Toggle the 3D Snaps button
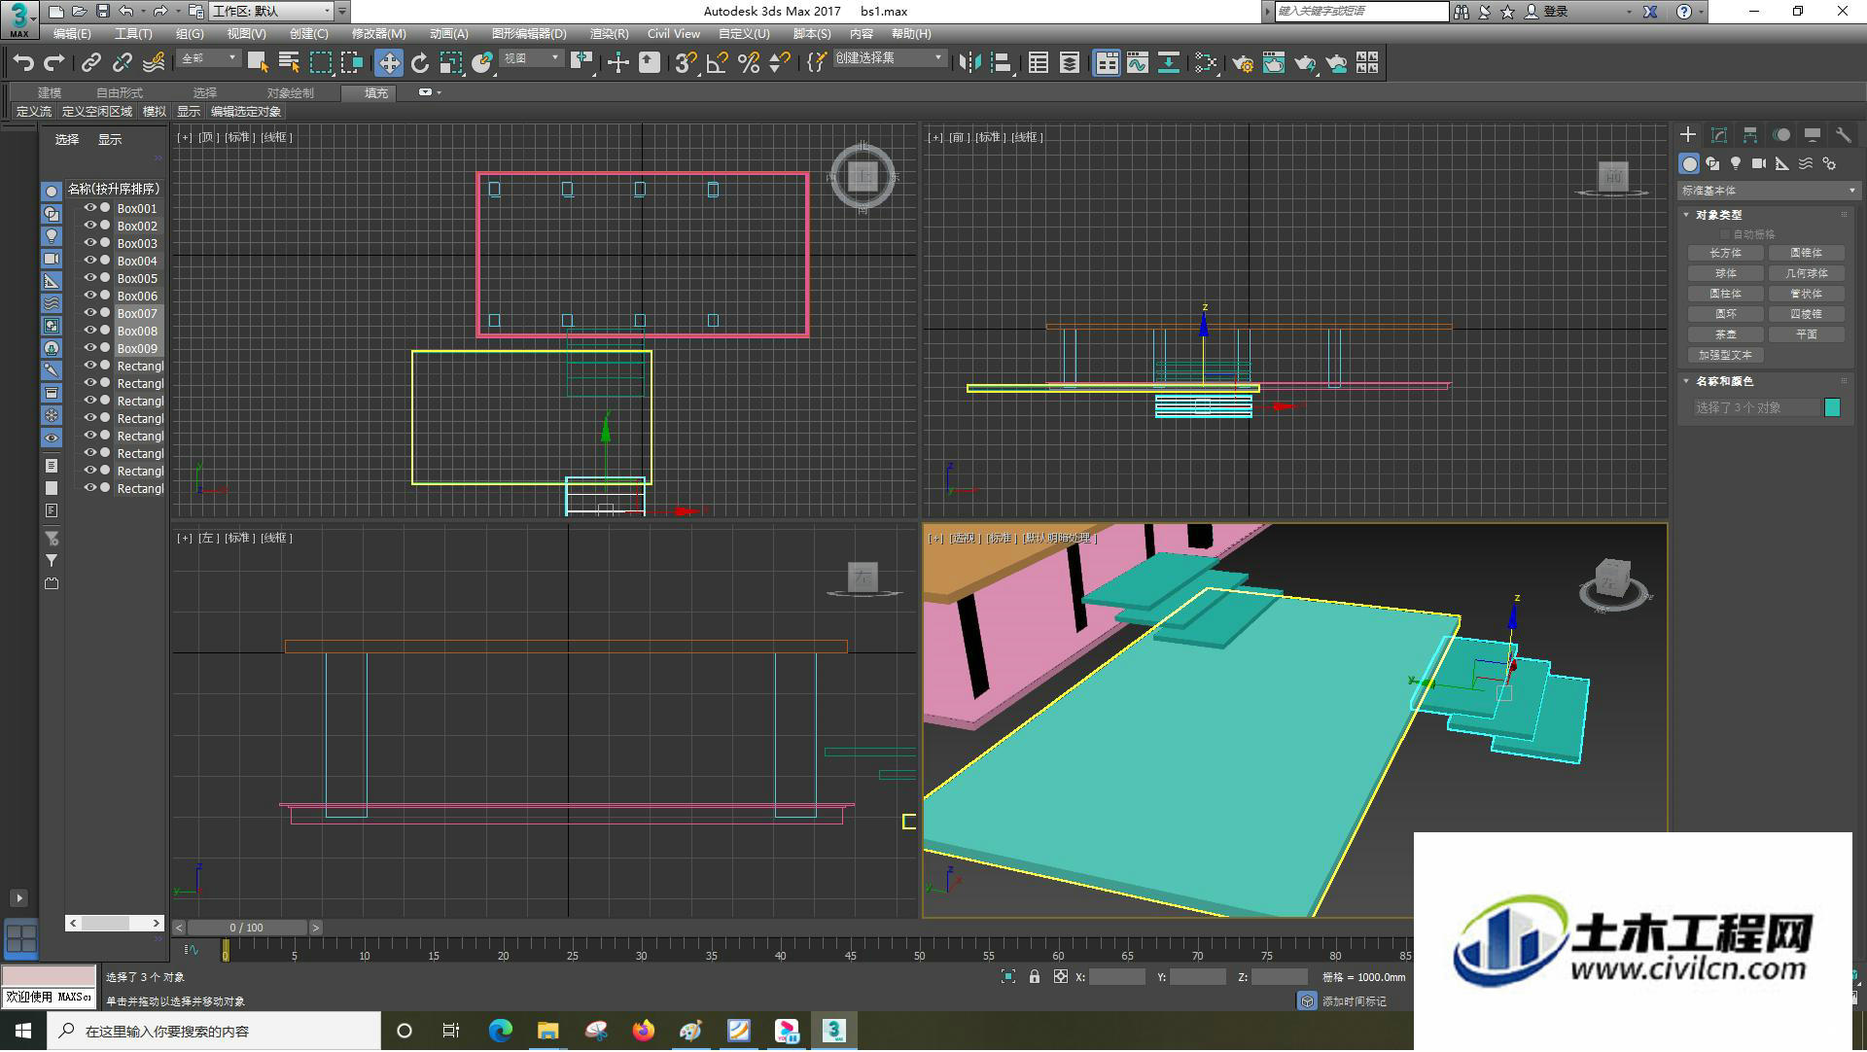This screenshot has height=1052, width=1867. [686, 63]
